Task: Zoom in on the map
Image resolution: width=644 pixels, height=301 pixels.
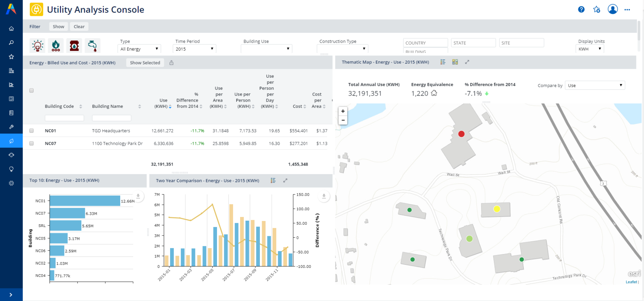Action: point(343,111)
